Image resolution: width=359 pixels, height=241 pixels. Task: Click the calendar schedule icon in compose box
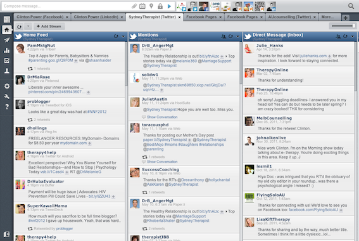(x=142, y=6)
